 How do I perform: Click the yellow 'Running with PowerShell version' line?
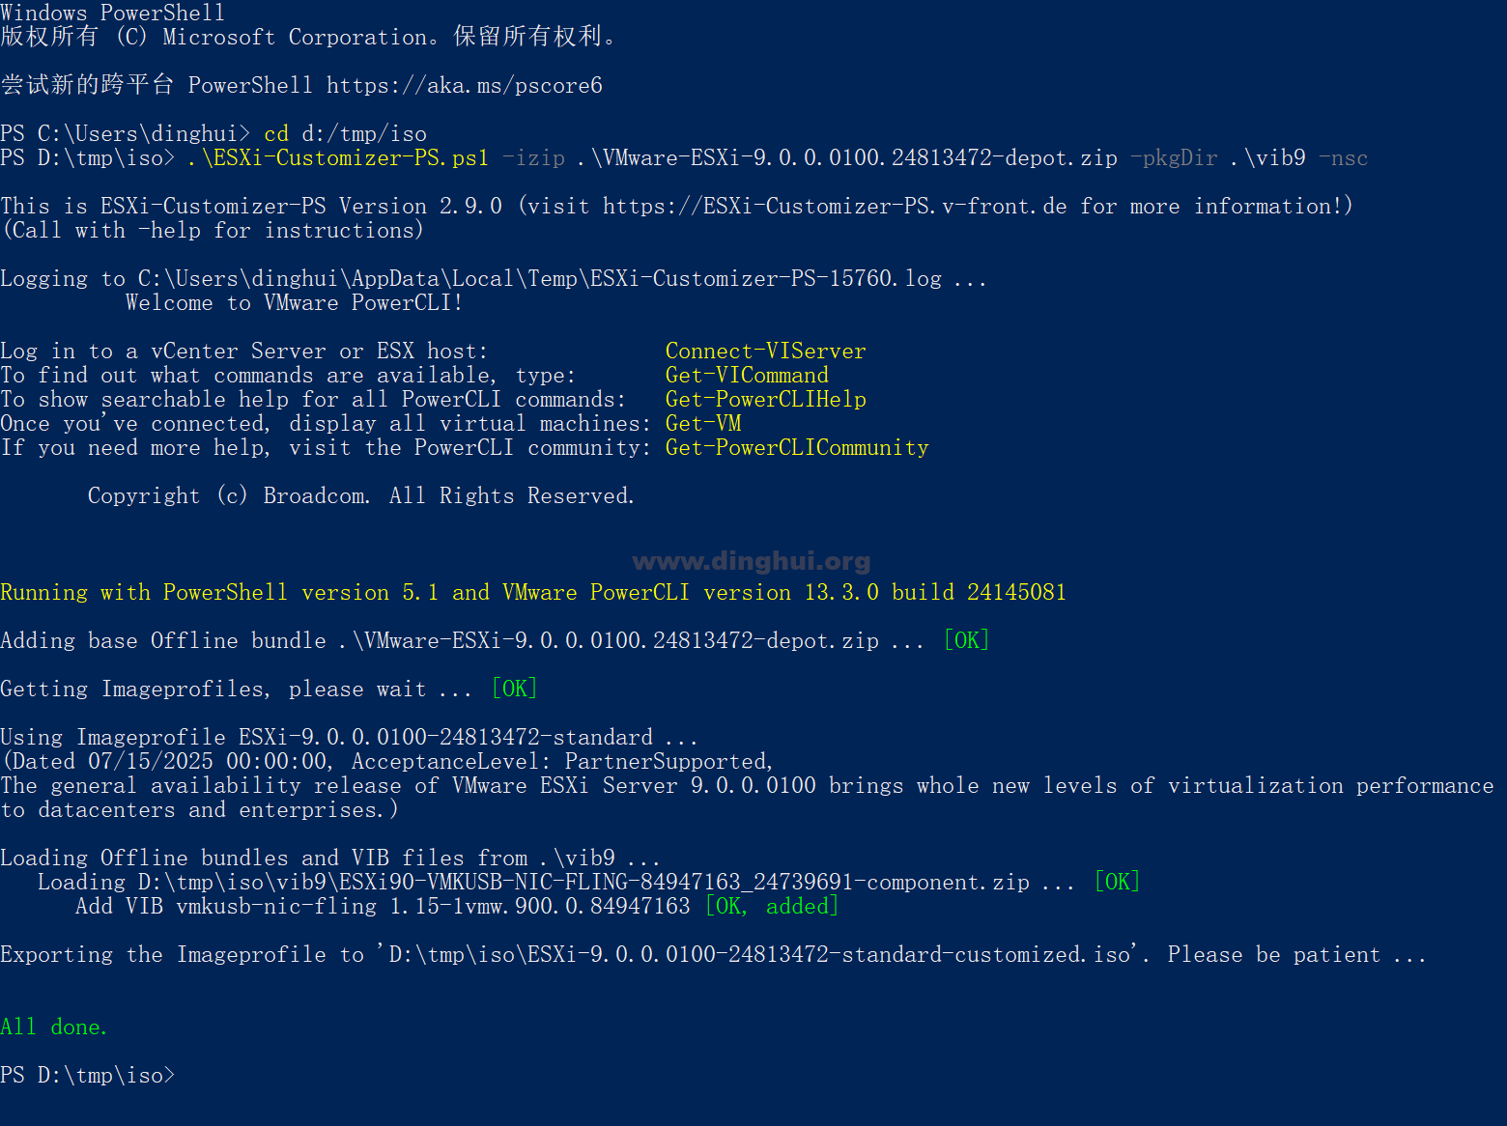coord(533,592)
